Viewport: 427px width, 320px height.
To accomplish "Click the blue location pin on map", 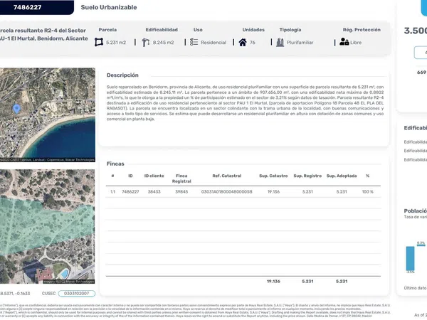I will (x=16, y=109).
